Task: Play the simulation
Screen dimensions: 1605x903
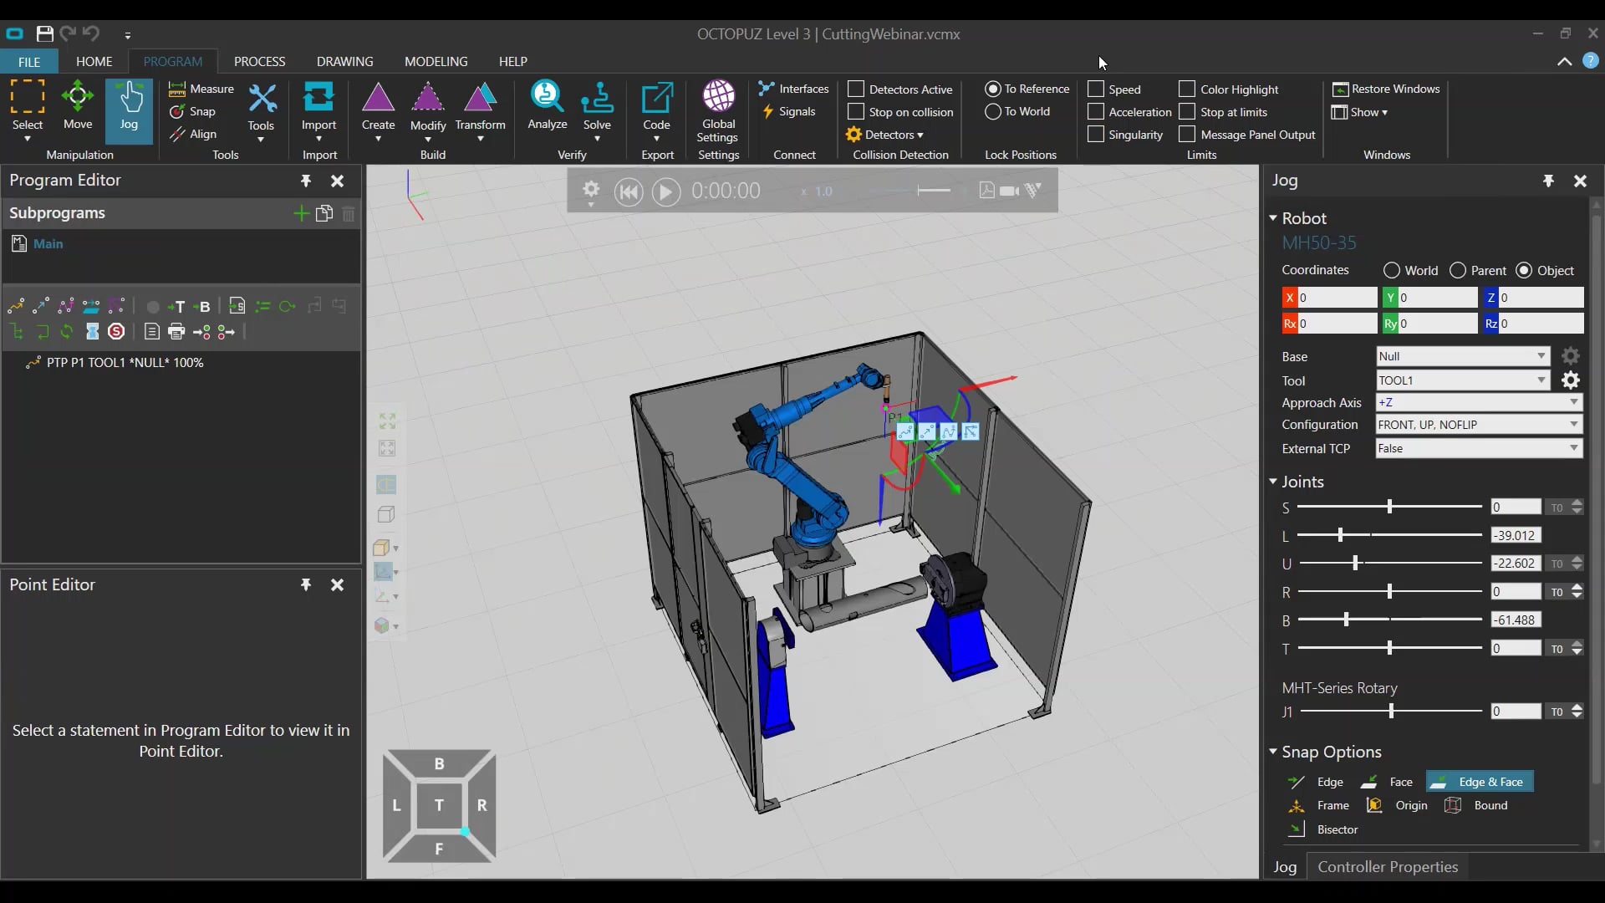Action: tap(665, 192)
